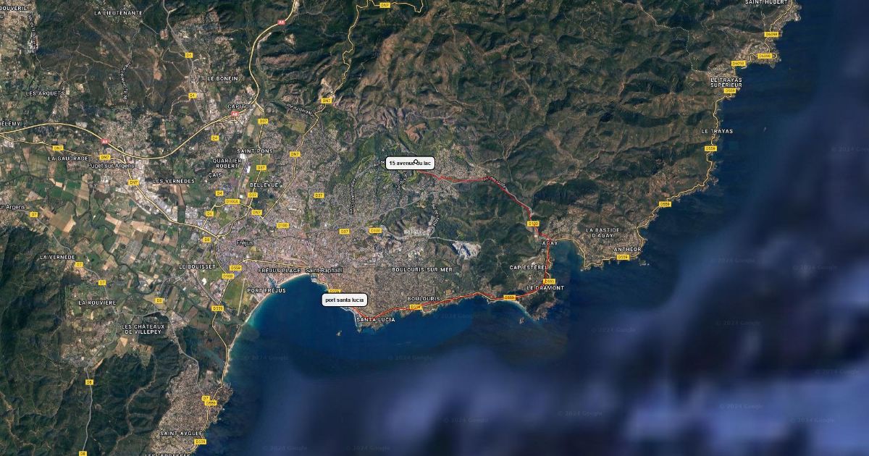This screenshot has width=869, height=456.
Task: Click the 'D100A' road shield
Action: point(232,202)
